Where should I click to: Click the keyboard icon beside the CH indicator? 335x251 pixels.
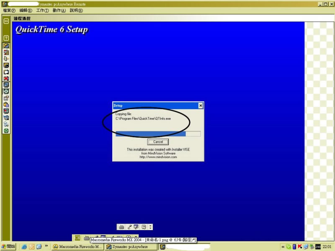87,238
